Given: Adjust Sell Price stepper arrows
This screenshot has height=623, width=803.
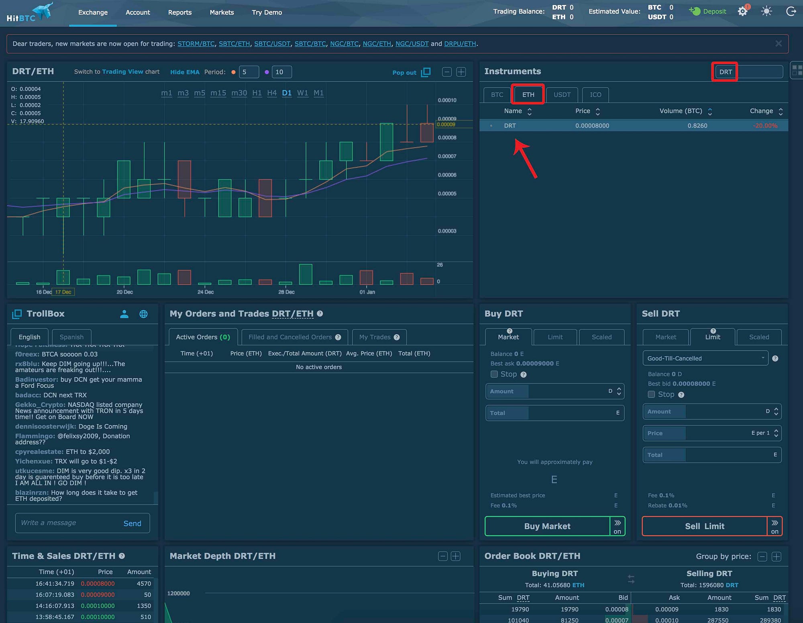Looking at the screenshot, I should tap(776, 433).
